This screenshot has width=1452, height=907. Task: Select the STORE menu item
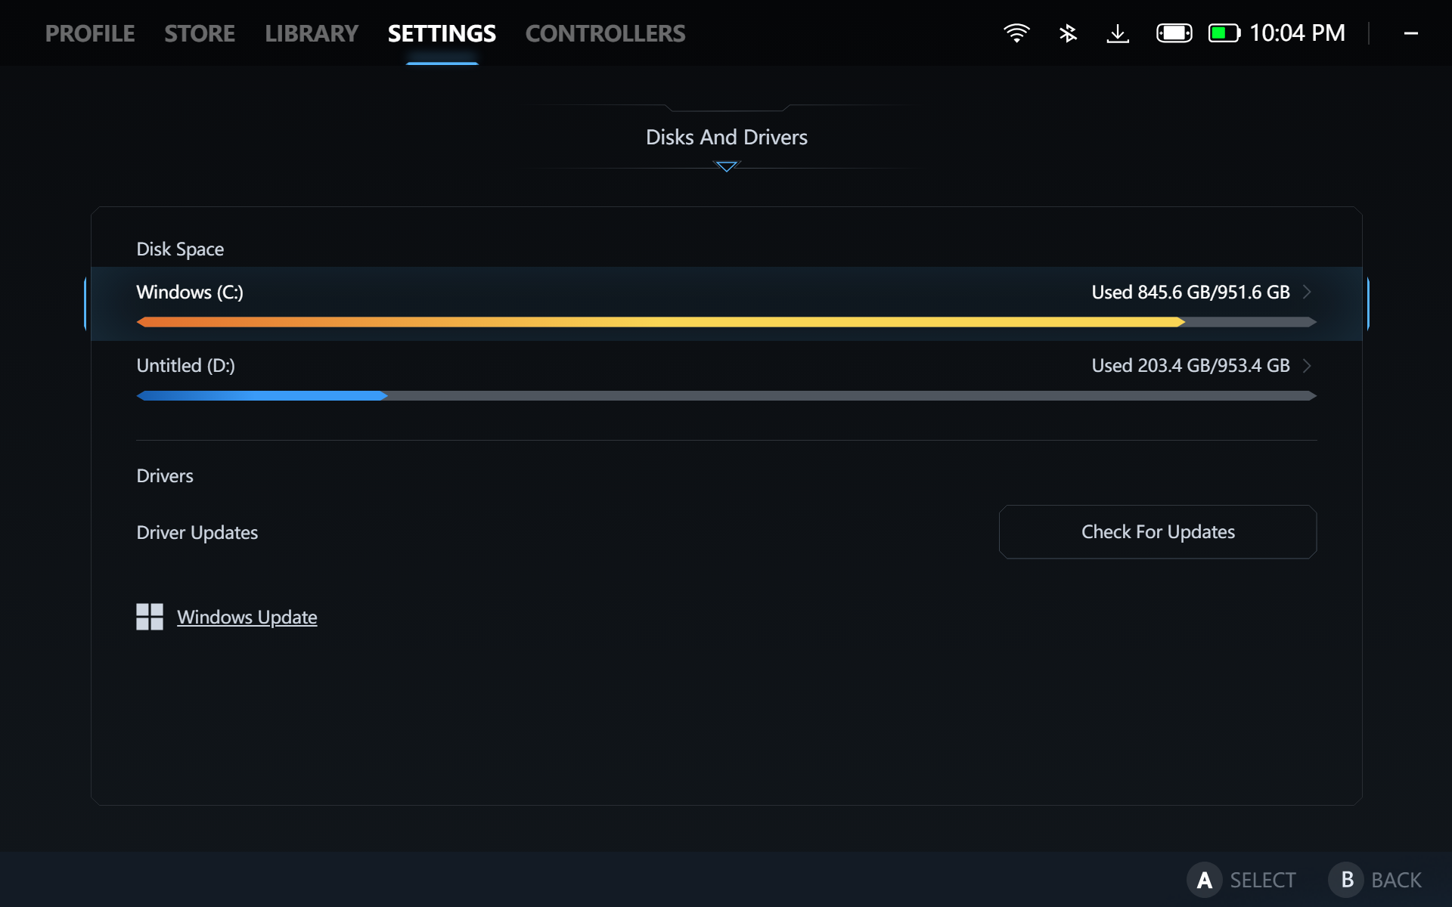tap(199, 33)
